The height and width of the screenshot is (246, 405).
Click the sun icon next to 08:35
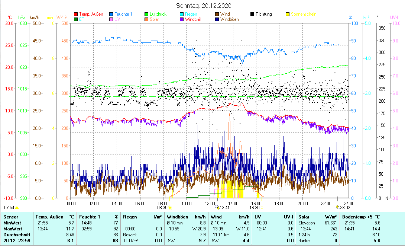tap(170, 208)
